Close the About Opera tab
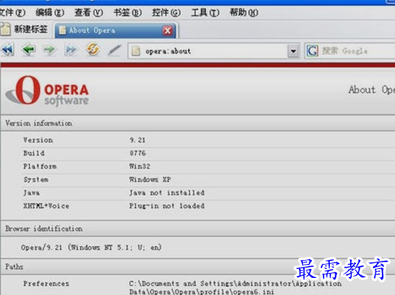The width and height of the screenshot is (395, 295). click(x=168, y=30)
